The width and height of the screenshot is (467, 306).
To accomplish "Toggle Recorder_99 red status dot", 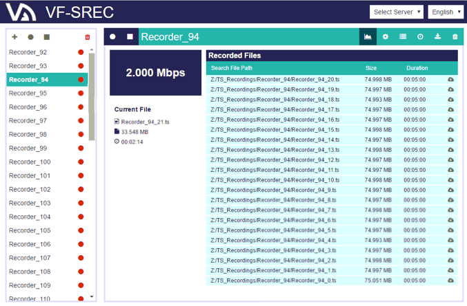I will pyautogui.click(x=81, y=148).
